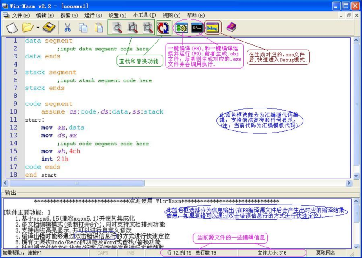
Task: Click status bar '行 12,列 15' field
Action: [179, 252]
